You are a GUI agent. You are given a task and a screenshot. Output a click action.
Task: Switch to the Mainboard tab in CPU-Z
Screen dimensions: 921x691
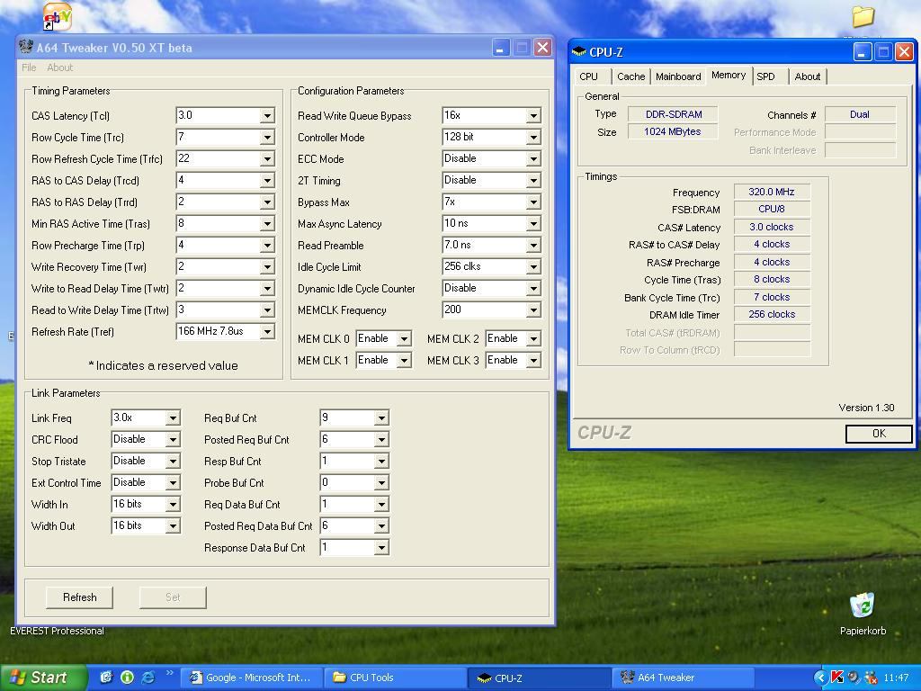click(678, 76)
